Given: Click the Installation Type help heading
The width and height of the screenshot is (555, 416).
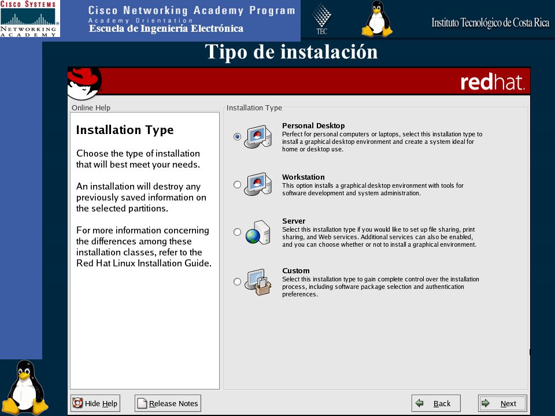Looking at the screenshot, I should point(125,130).
